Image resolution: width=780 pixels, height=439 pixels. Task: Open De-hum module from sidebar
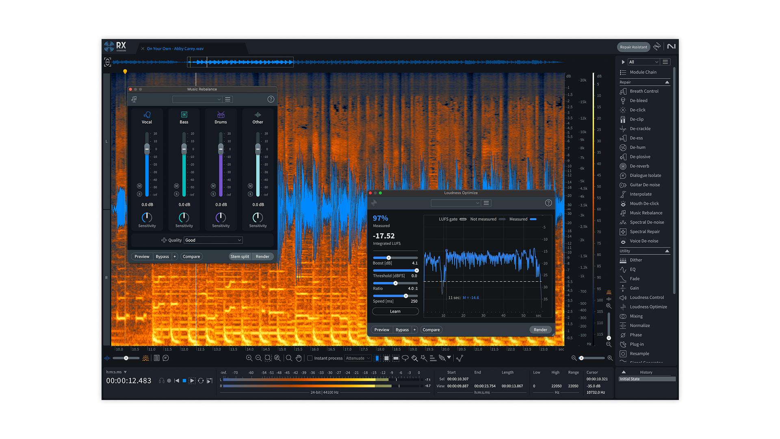tap(637, 147)
